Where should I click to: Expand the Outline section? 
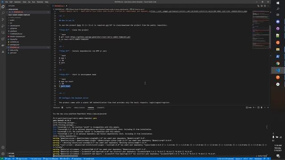point(11,153)
